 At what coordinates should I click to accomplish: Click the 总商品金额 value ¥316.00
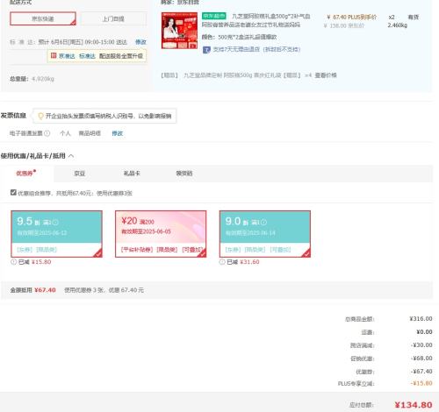pos(421,319)
